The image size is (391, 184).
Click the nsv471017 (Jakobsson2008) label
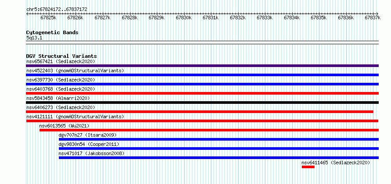91,153
